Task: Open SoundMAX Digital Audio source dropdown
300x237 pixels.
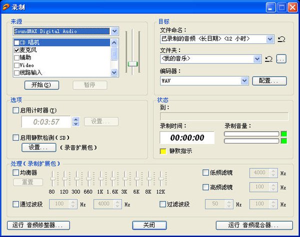Action: [x=114, y=31]
